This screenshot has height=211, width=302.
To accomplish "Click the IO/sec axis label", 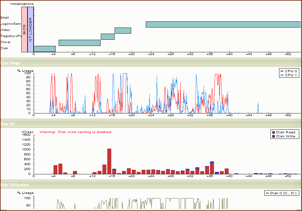I will point(28,132).
